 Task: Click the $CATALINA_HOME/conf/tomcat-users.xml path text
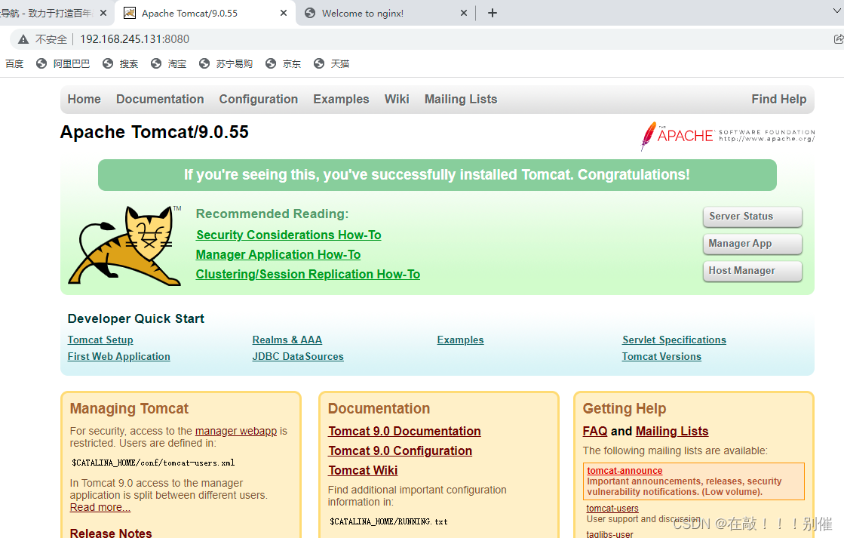coord(153,463)
